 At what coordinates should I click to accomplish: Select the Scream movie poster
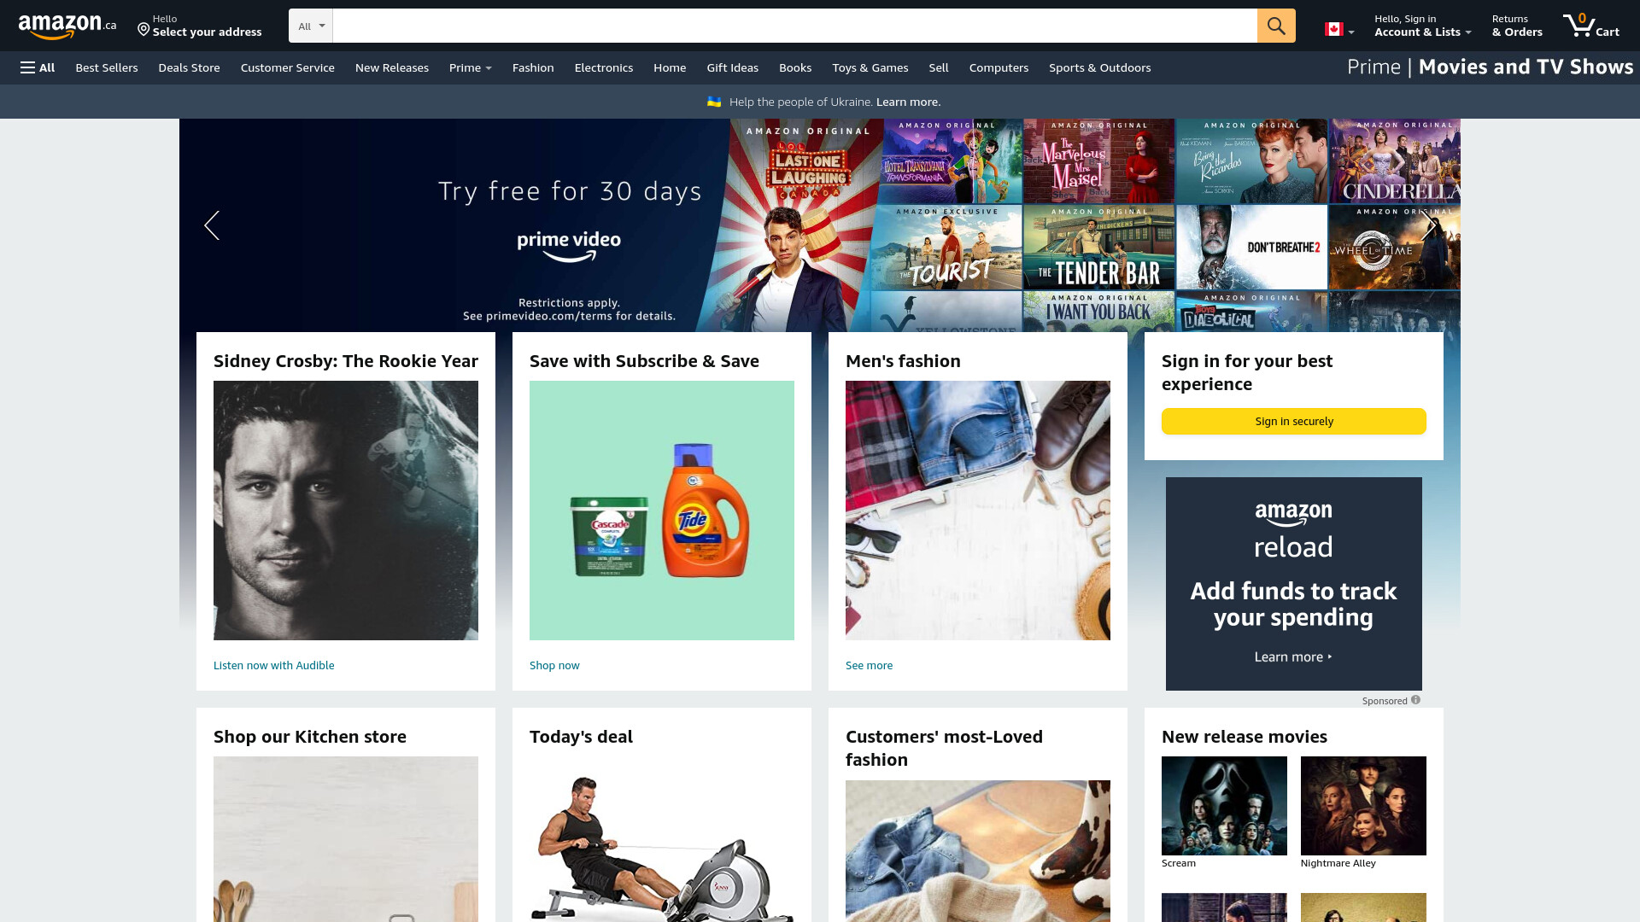click(x=1224, y=806)
